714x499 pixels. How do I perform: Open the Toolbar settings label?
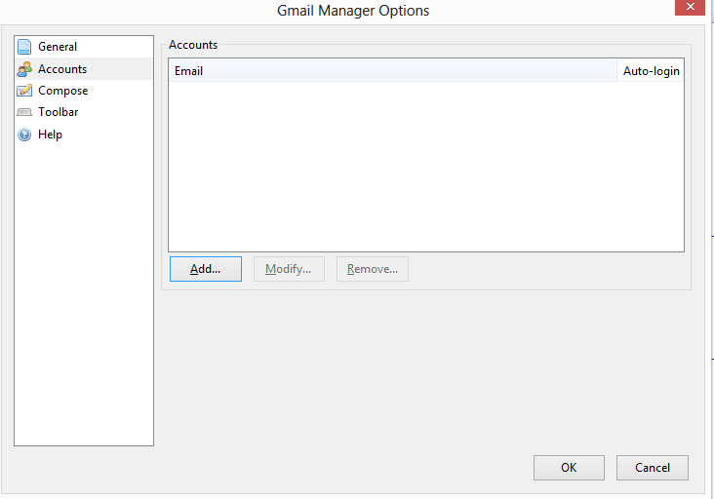(59, 112)
